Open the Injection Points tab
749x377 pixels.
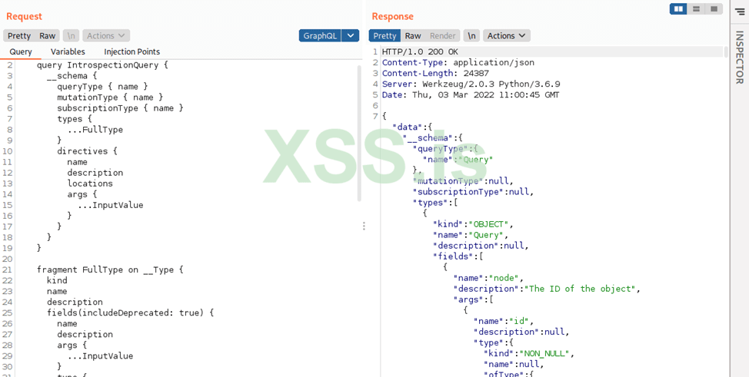point(131,51)
